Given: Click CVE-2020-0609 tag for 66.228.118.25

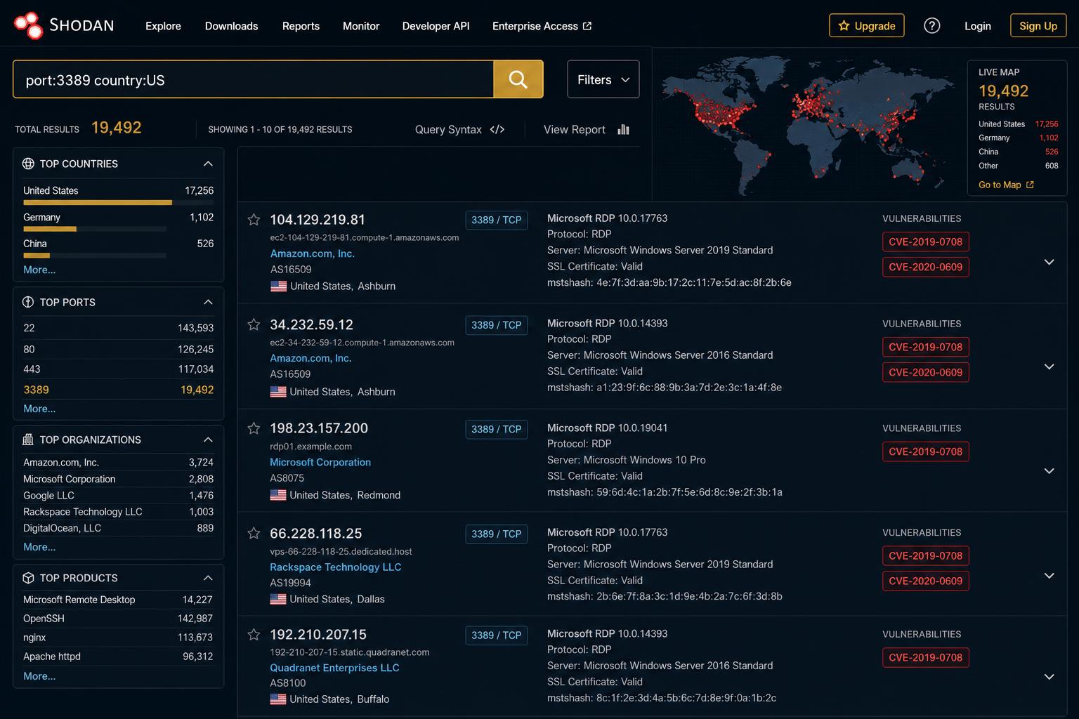Looking at the screenshot, I should (x=925, y=581).
